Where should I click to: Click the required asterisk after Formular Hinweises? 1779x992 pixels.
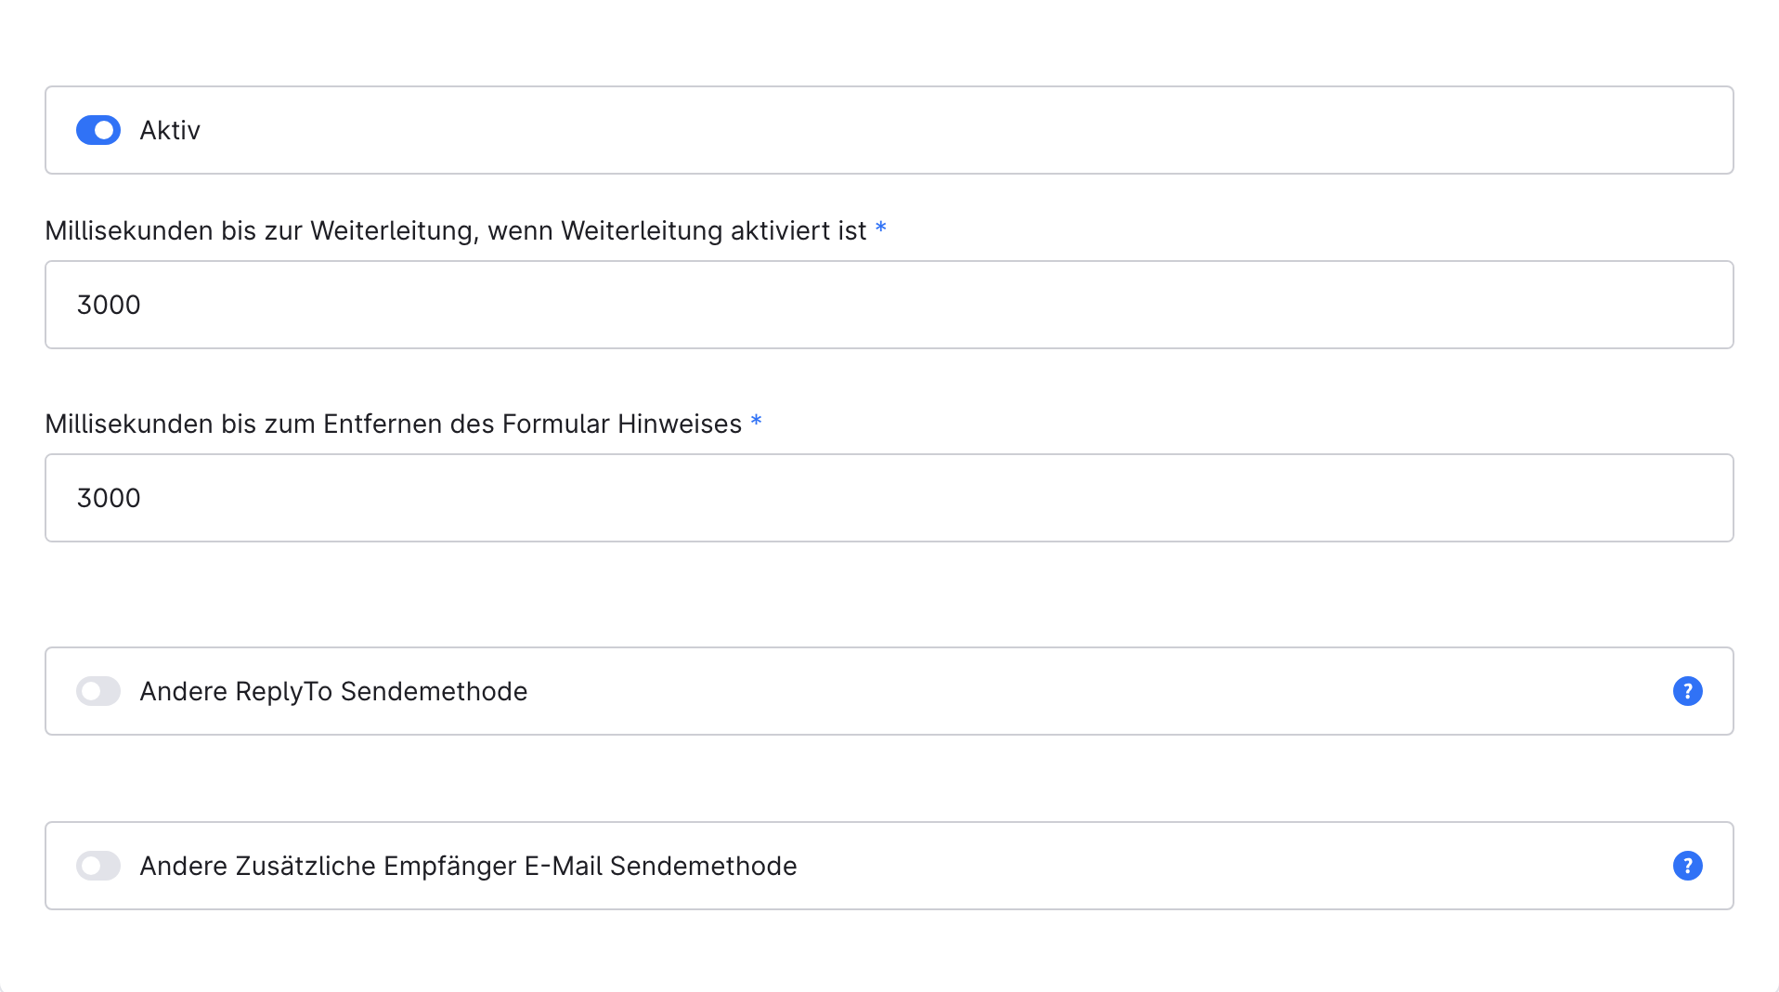[x=756, y=422]
